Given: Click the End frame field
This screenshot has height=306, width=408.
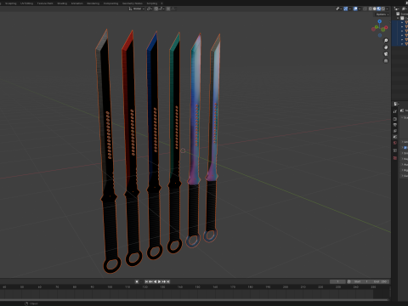Looking at the screenshot, I should tap(380, 281).
